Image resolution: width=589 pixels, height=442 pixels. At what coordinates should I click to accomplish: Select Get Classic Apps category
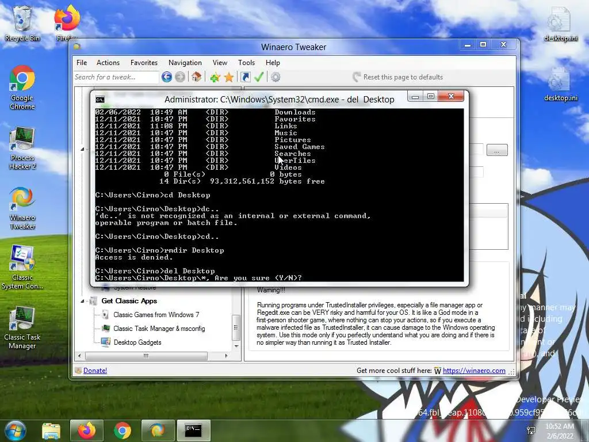click(129, 301)
